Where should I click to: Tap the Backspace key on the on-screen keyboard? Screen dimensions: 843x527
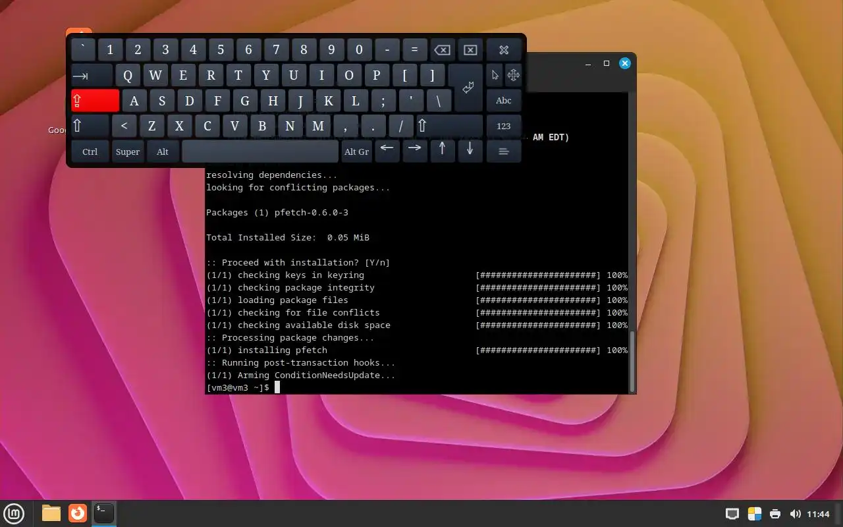pyautogui.click(x=443, y=50)
